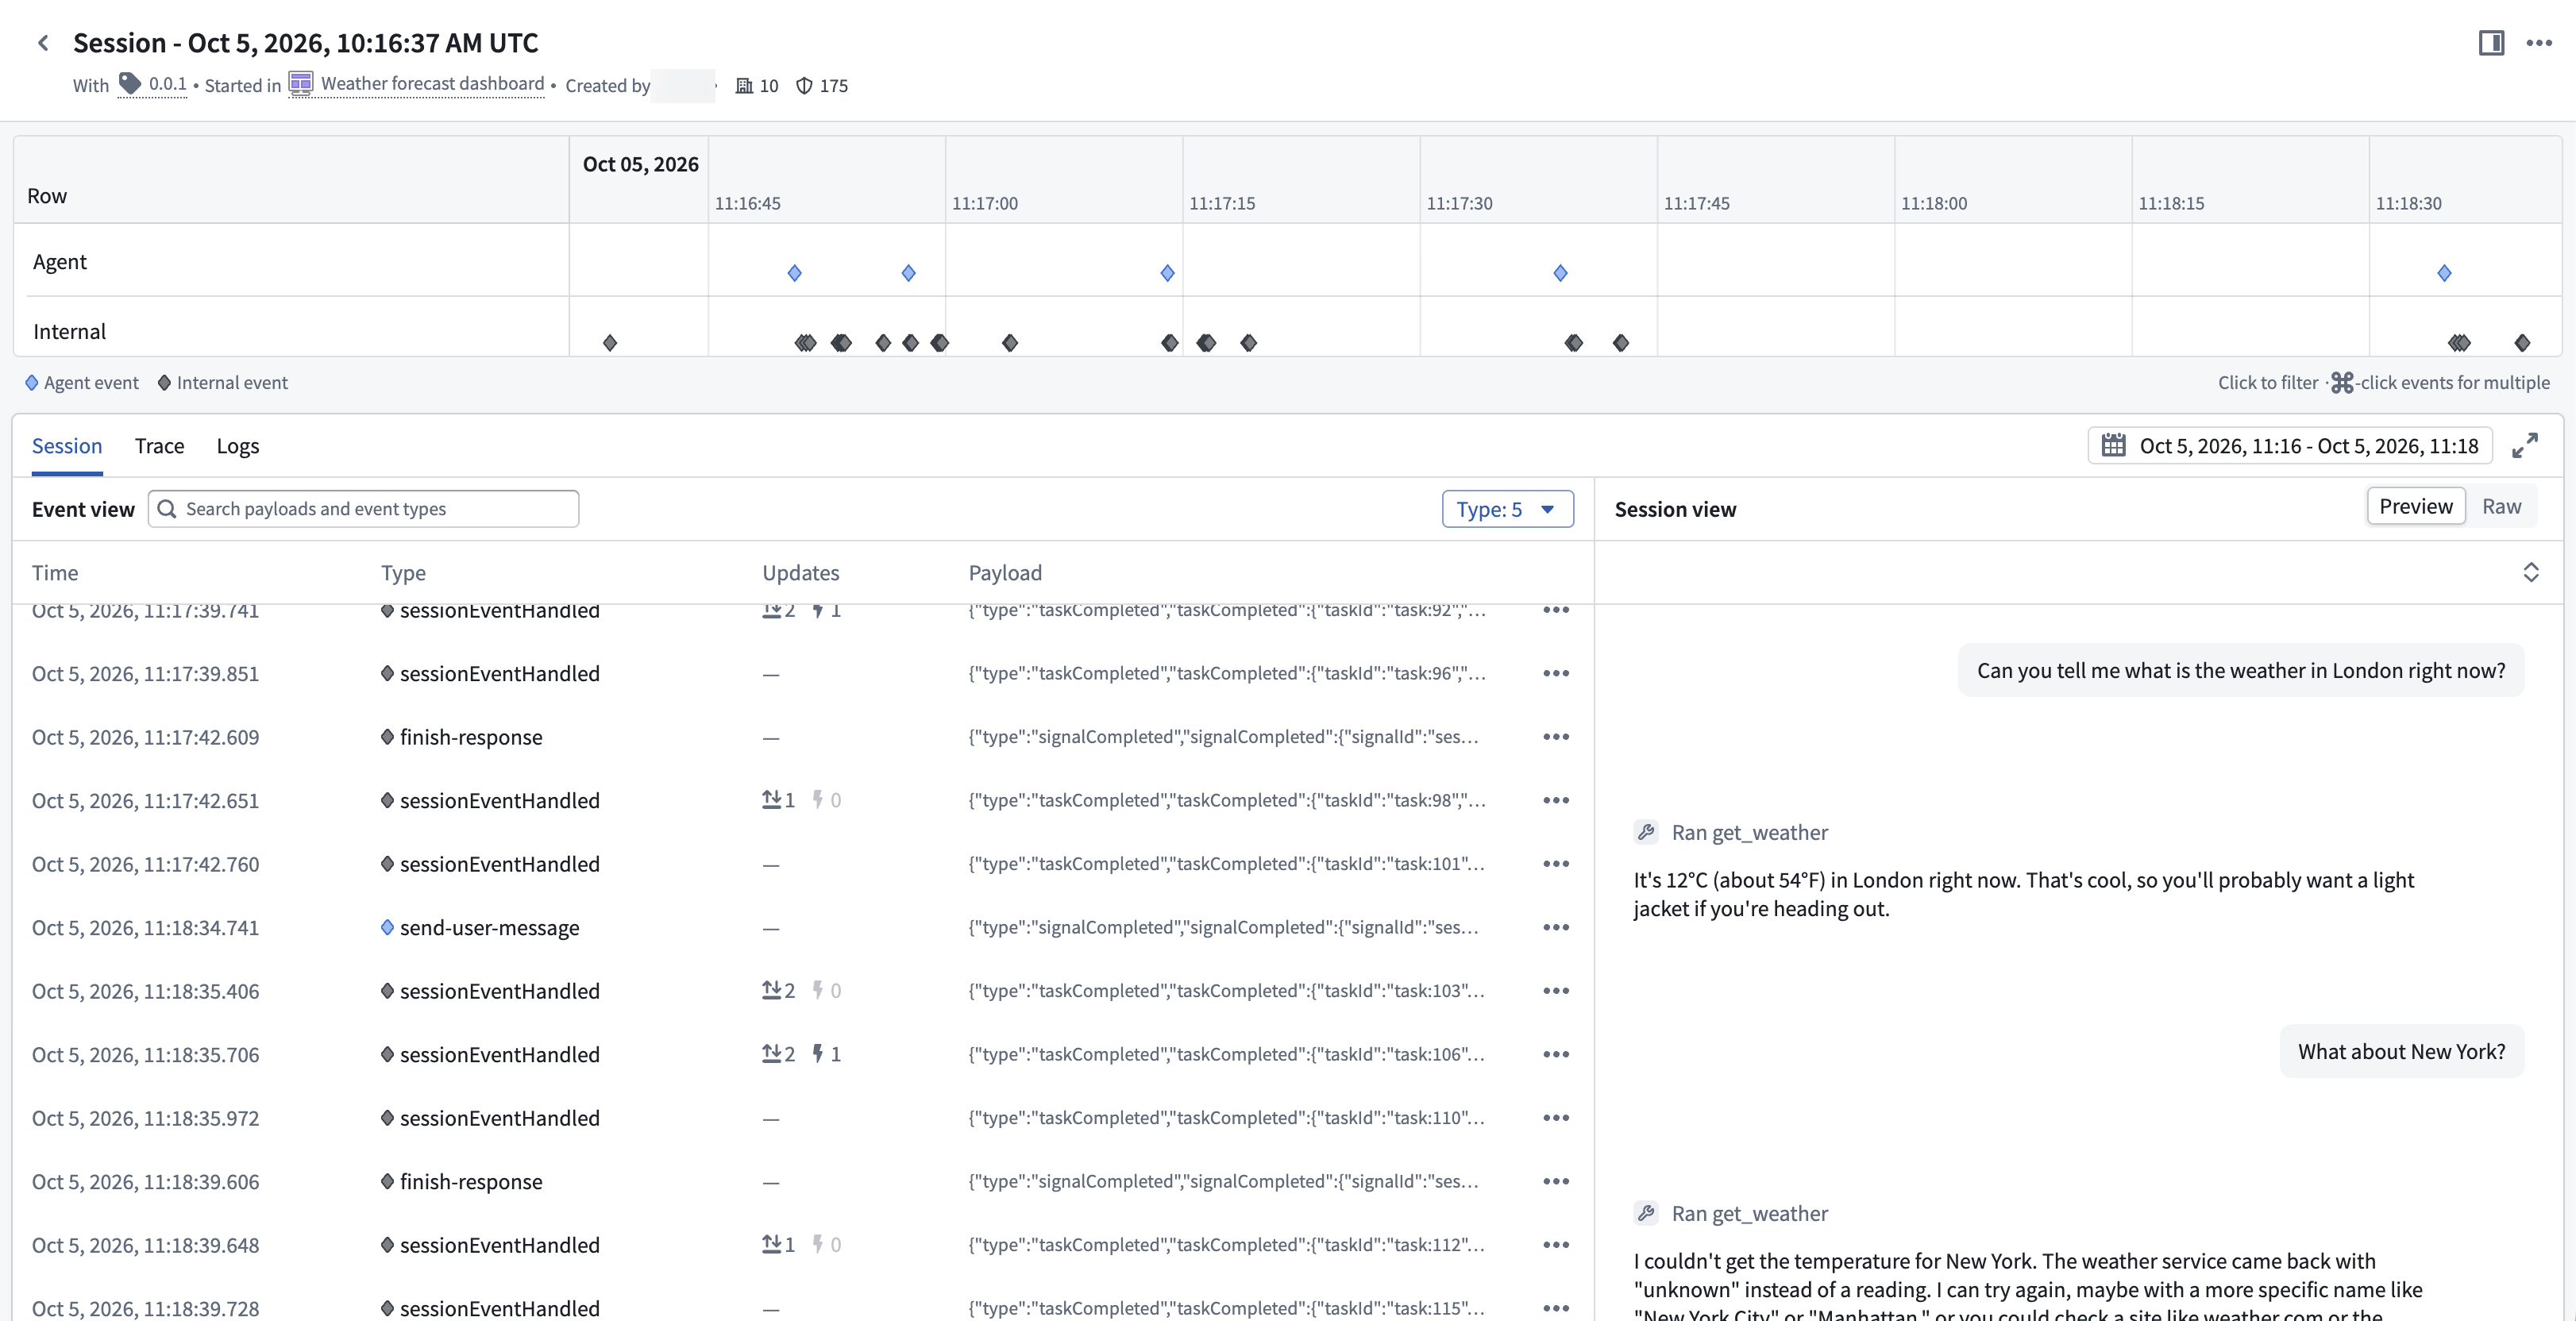Switch Session view to Raw
2576x1321 pixels.
(x=2501, y=506)
